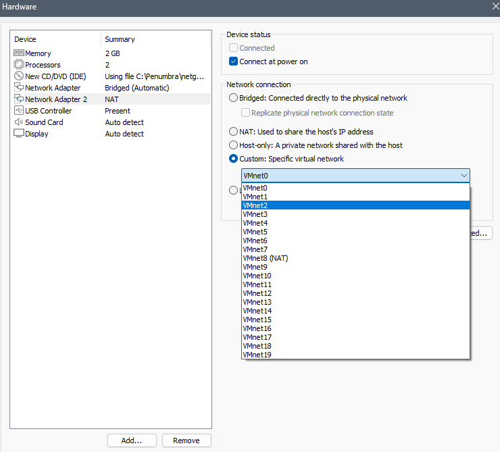Viewport: 500px width, 452px height.
Task: Click the Using file C:\Penumbra summary
Action: 154,76
